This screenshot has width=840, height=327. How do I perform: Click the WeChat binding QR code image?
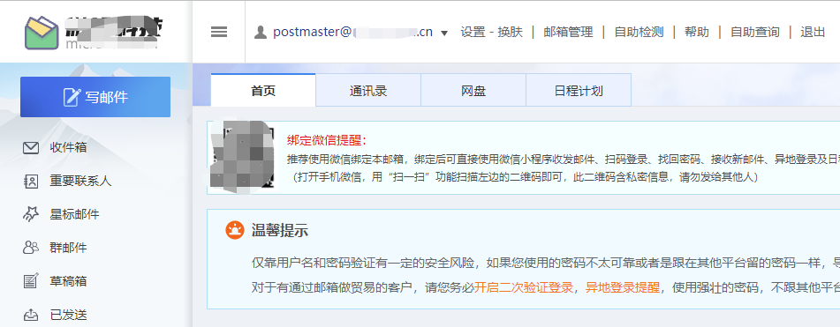point(243,157)
